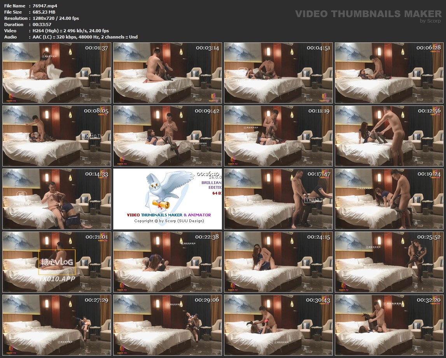Image resolution: width=446 pixels, height=358 pixels.
Task: Open the thumbnail at timestamp 00:01:37
Action: click(57, 73)
